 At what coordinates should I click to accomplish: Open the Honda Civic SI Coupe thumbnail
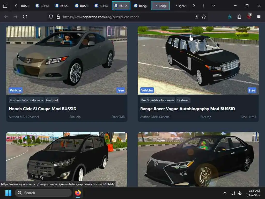[67, 60]
